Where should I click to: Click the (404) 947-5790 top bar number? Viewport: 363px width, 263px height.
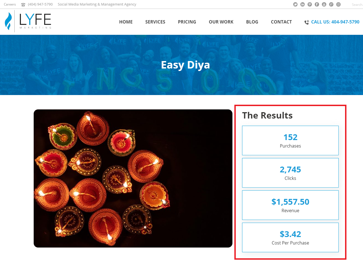pos(40,4)
